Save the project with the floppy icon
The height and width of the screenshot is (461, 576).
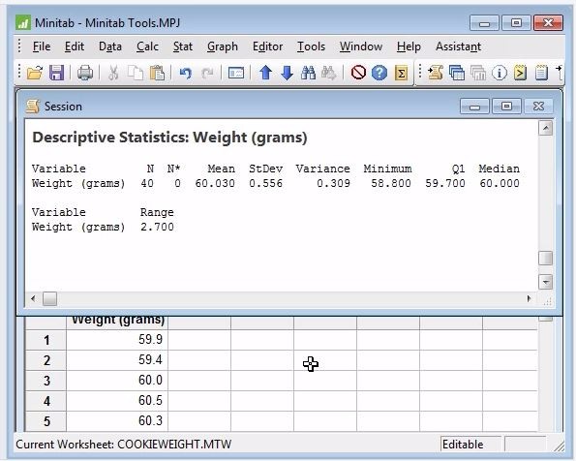[56, 73]
